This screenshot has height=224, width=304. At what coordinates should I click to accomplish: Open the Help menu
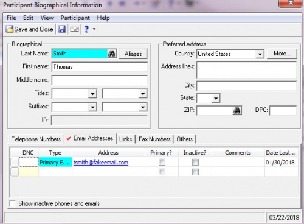[103, 18]
